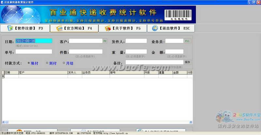Click the 业务员 column header
Image resolution: width=261 pixels, height=135 pixels.
(x=96, y=73)
